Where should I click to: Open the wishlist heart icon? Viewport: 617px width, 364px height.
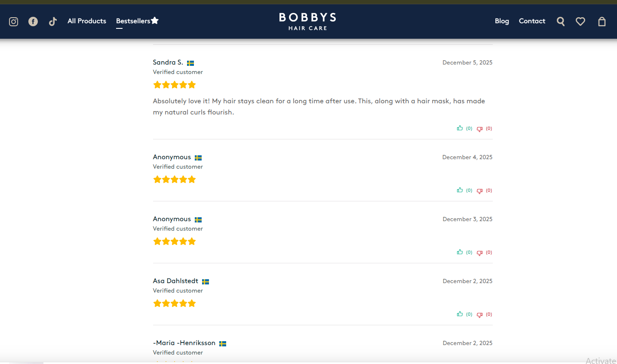580,21
